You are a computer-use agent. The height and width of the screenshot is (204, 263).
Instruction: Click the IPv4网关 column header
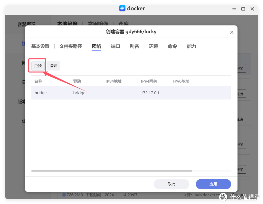tap(149, 81)
